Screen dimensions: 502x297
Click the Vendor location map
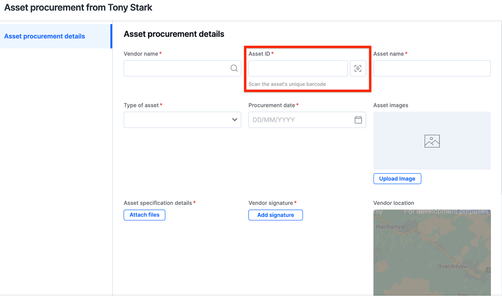click(x=432, y=248)
